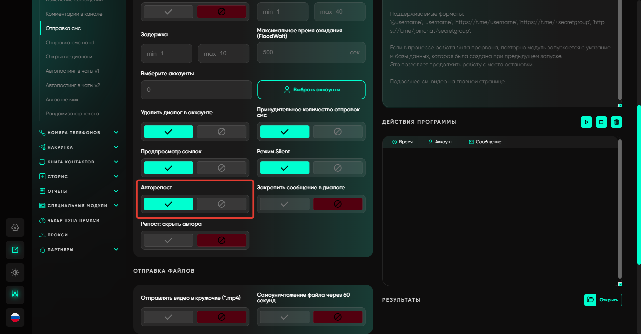
Task: Click the Russian flag language icon
Action: (15, 317)
